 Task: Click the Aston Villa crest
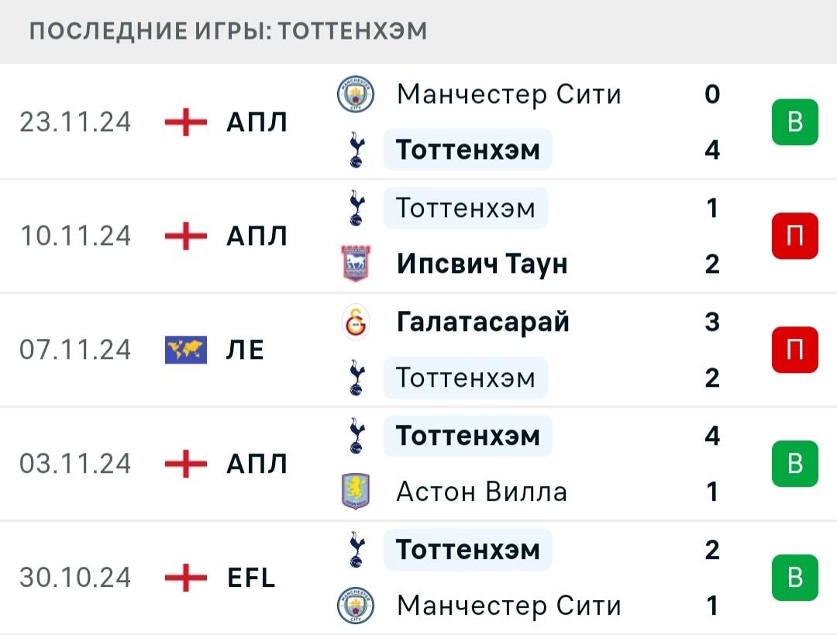[356, 492]
